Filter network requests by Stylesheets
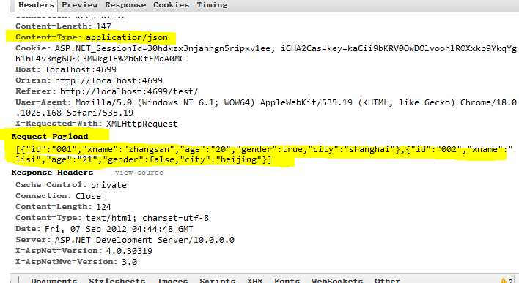Image resolution: width=519 pixels, height=283 pixels. coord(117,280)
